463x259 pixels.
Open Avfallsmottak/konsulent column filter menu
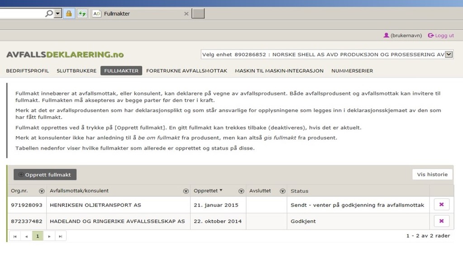186,191
